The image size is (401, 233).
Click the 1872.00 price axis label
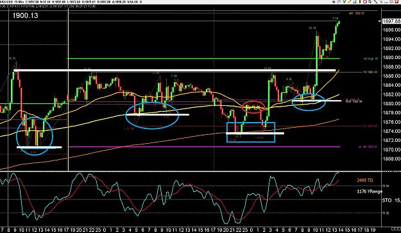[391, 141]
